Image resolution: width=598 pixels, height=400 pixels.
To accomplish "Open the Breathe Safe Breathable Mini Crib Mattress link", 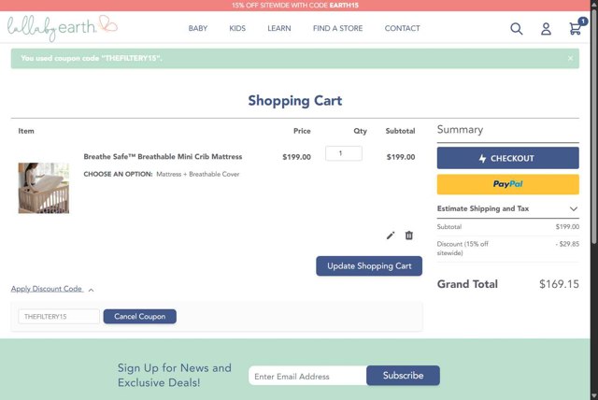I will tap(163, 157).
